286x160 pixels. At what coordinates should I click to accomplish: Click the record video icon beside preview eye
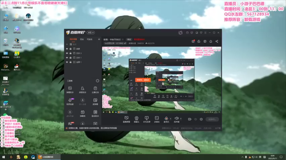(x=190, y=119)
